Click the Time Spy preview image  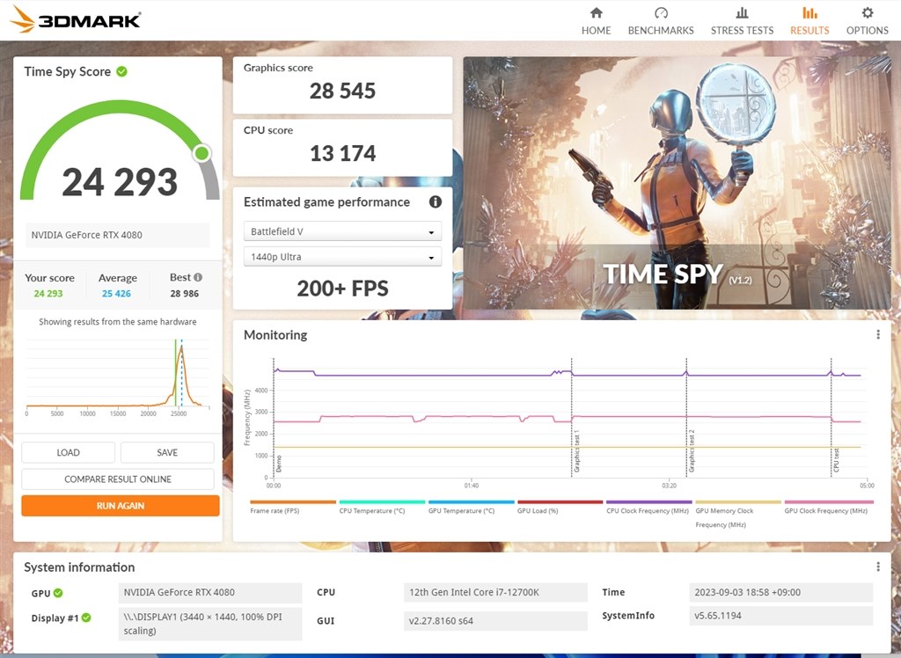(677, 183)
